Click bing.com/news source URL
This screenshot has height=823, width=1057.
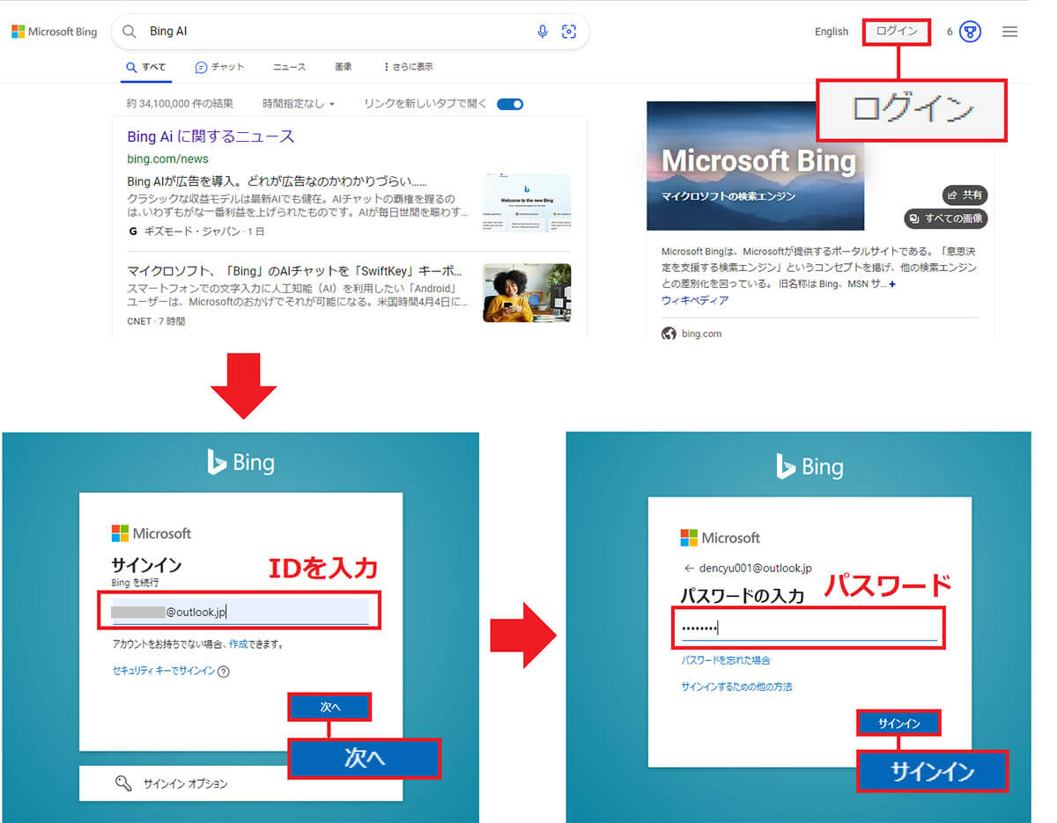tap(167, 159)
